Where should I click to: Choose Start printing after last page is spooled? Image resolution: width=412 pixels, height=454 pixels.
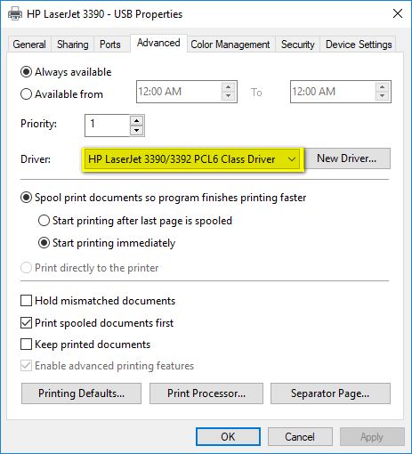[x=44, y=221]
